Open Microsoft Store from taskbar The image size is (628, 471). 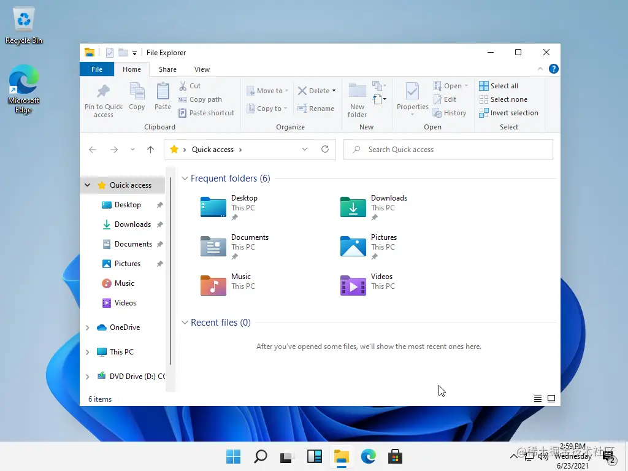point(395,456)
